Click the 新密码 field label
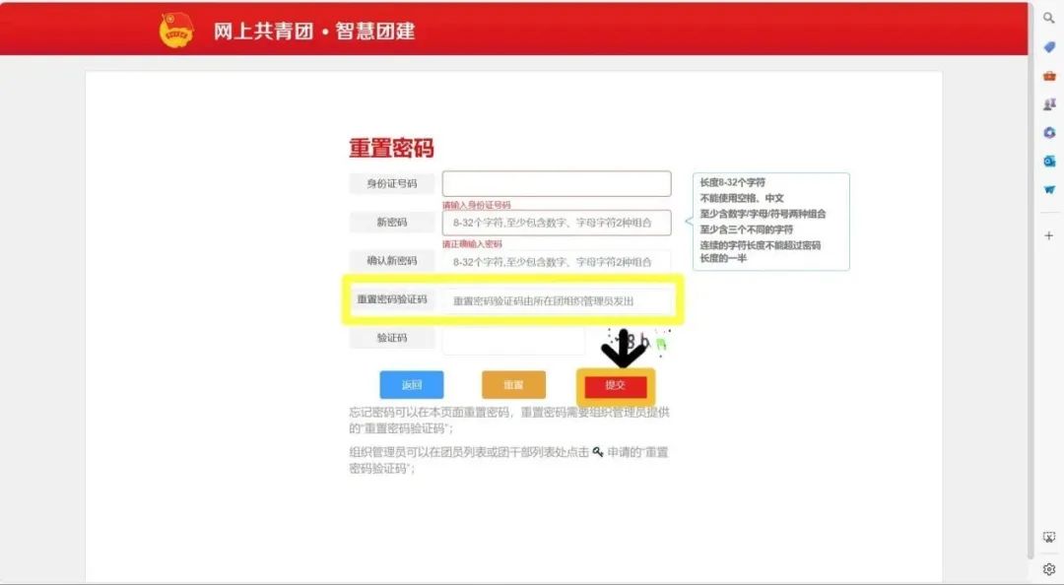This screenshot has height=585, width=1064. [x=392, y=222]
